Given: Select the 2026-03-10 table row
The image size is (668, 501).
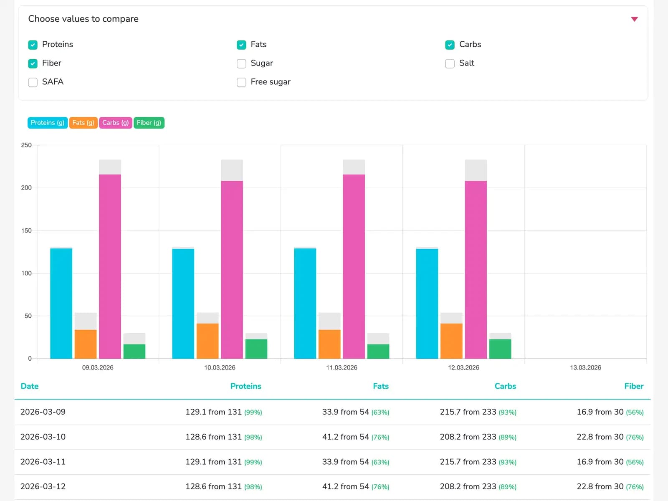Looking at the screenshot, I should coord(334,437).
